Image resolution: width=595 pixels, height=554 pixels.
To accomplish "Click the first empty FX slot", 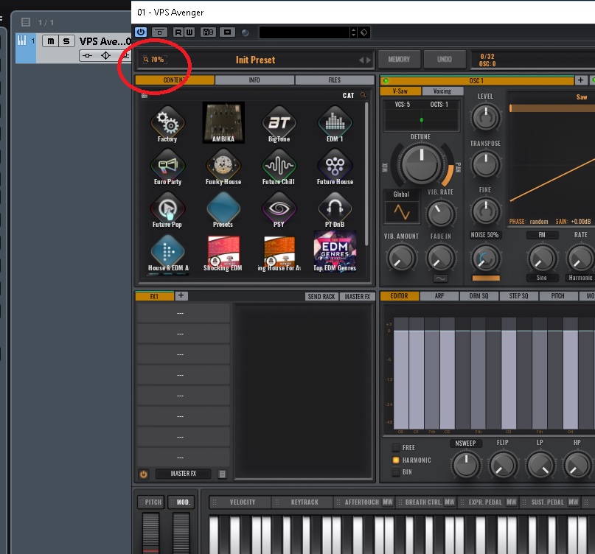I will pos(184,313).
